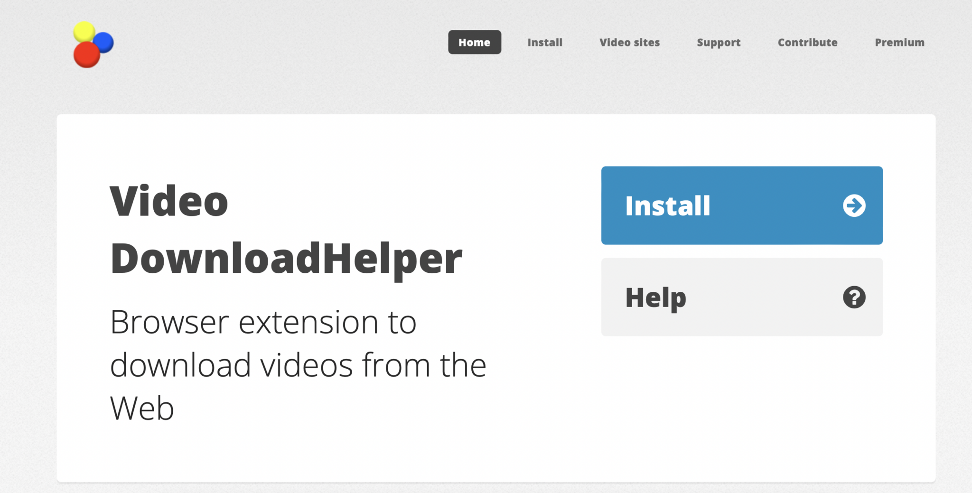Click the yellow ball in the logo
Screen dimensions: 972x493
(x=84, y=31)
